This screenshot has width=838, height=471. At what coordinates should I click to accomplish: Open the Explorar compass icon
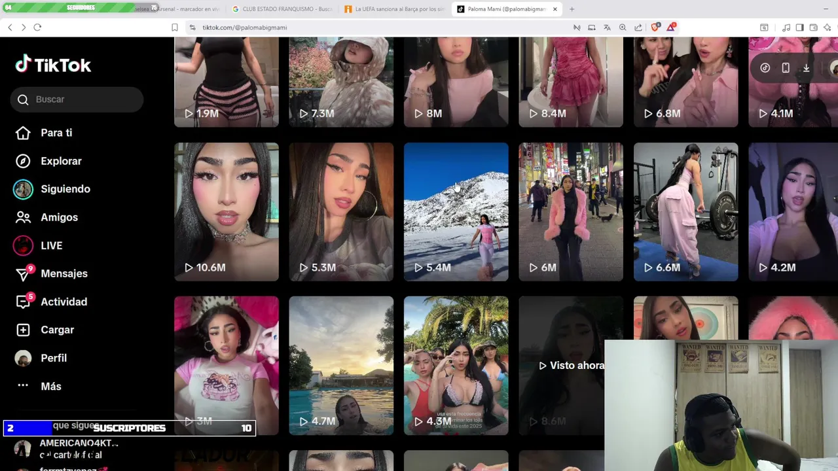click(23, 161)
